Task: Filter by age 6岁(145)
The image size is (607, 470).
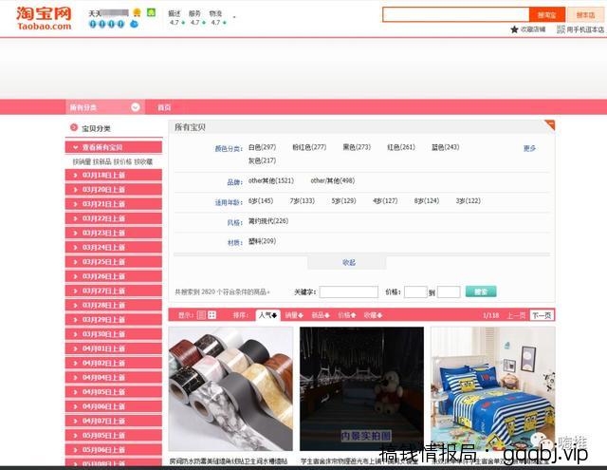Action: (x=261, y=200)
